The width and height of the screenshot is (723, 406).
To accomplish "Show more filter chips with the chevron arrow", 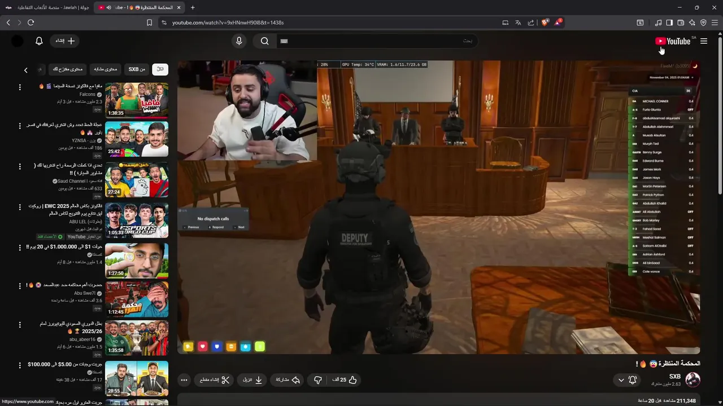I will point(25,70).
